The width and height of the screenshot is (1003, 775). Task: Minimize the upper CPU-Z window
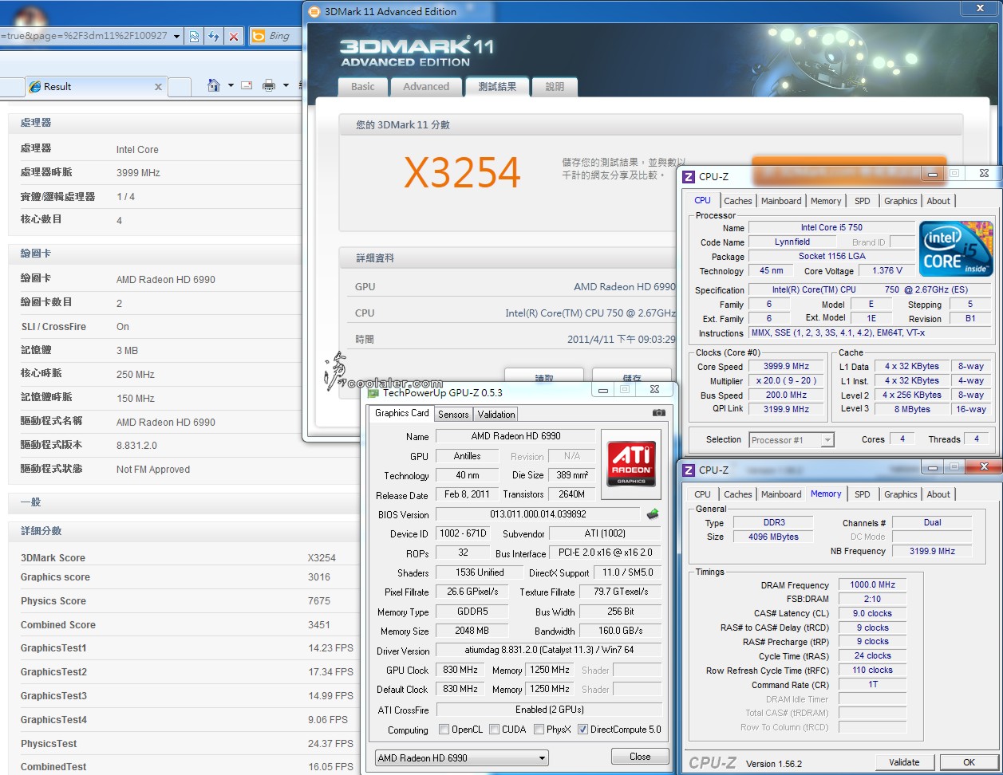pos(931,173)
